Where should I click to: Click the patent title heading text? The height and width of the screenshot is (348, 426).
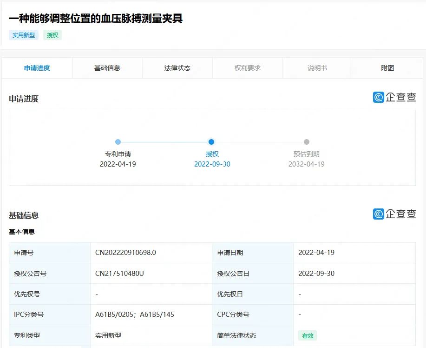pos(96,19)
